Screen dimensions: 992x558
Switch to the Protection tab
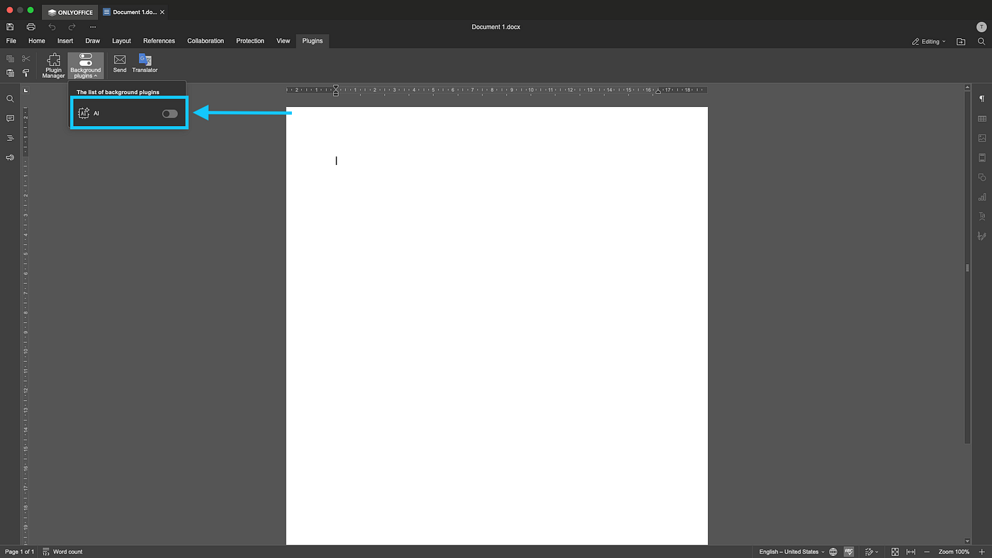[x=250, y=41]
